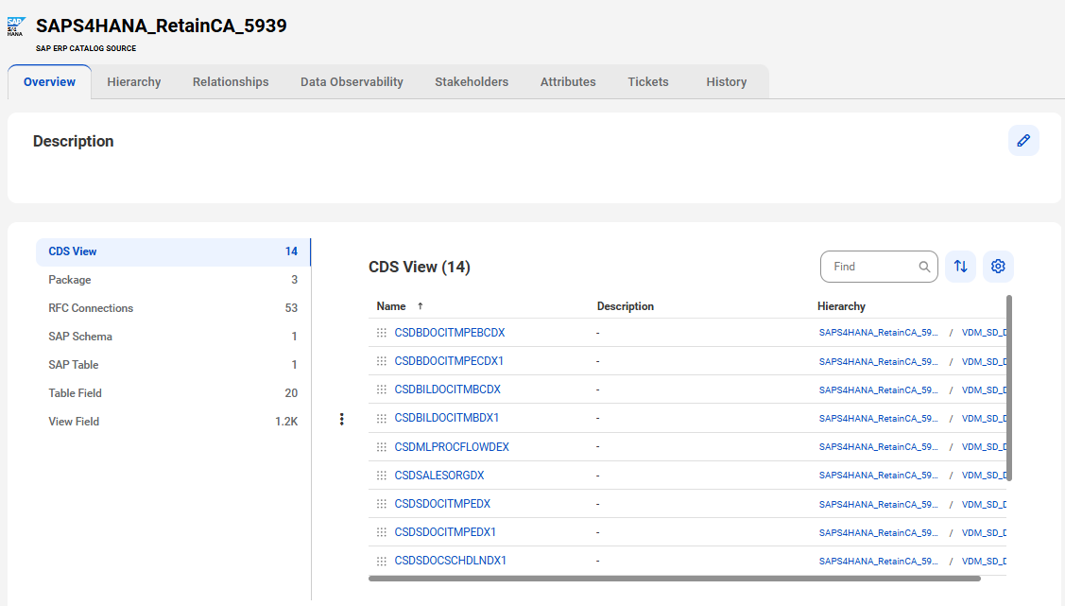Click the drag handle icon for CSDSDOCITMPEDX1
The image size is (1065, 606).
[x=382, y=532]
